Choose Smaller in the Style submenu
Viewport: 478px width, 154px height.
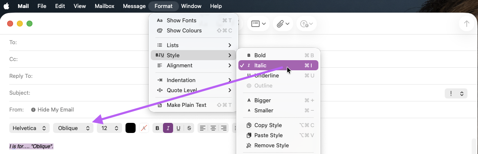[278, 111]
